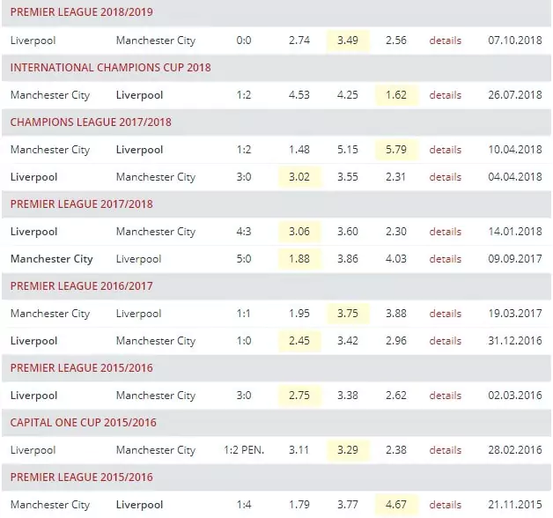Click the Premier League 2018/2019 header

click(82, 12)
